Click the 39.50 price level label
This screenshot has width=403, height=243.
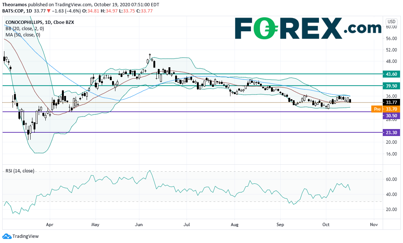point(391,86)
